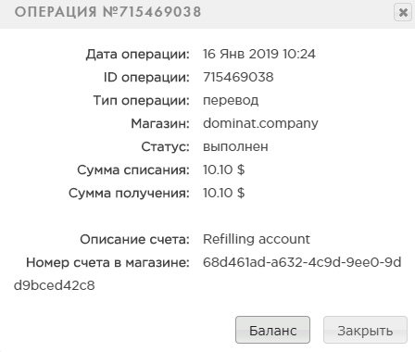Image resolution: width=415 pixels, height=352 pixels.
Task: Click the dialog title ОПЕРАЦИЯ №715469038
Action: [x=107, y=12]
